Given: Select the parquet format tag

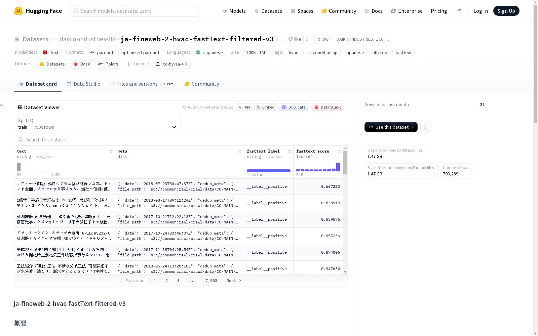Looking at the screenshot, I should pos(102,52).
